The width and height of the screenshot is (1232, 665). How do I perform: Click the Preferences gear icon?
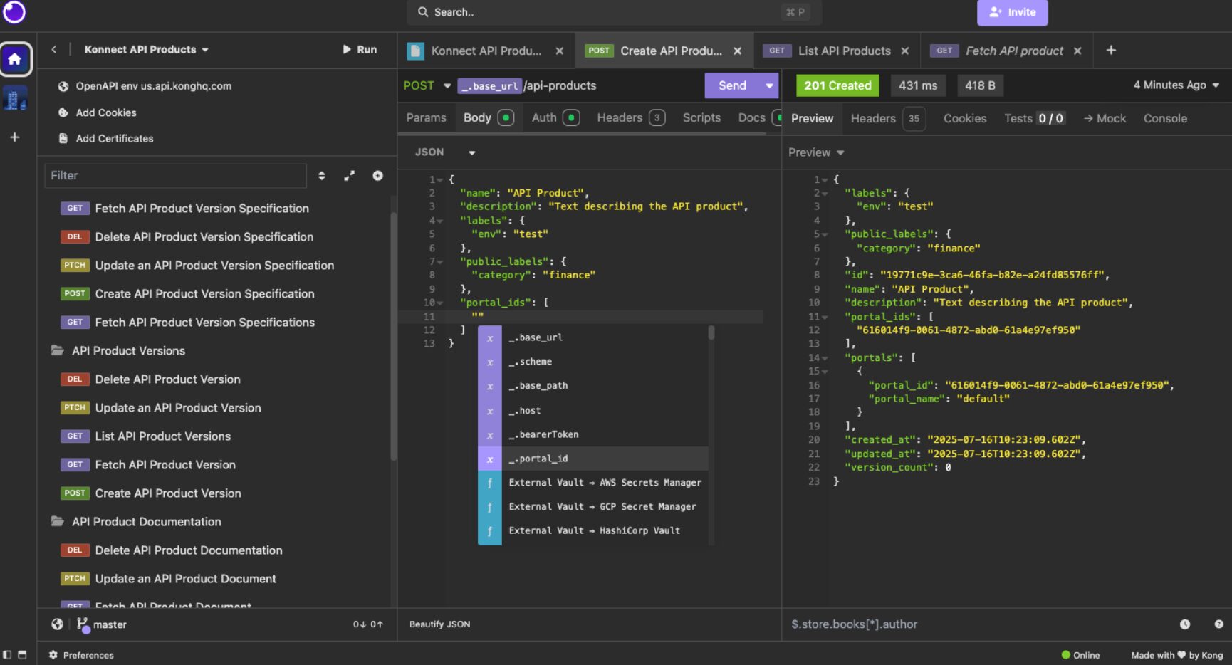click(53, 655)
